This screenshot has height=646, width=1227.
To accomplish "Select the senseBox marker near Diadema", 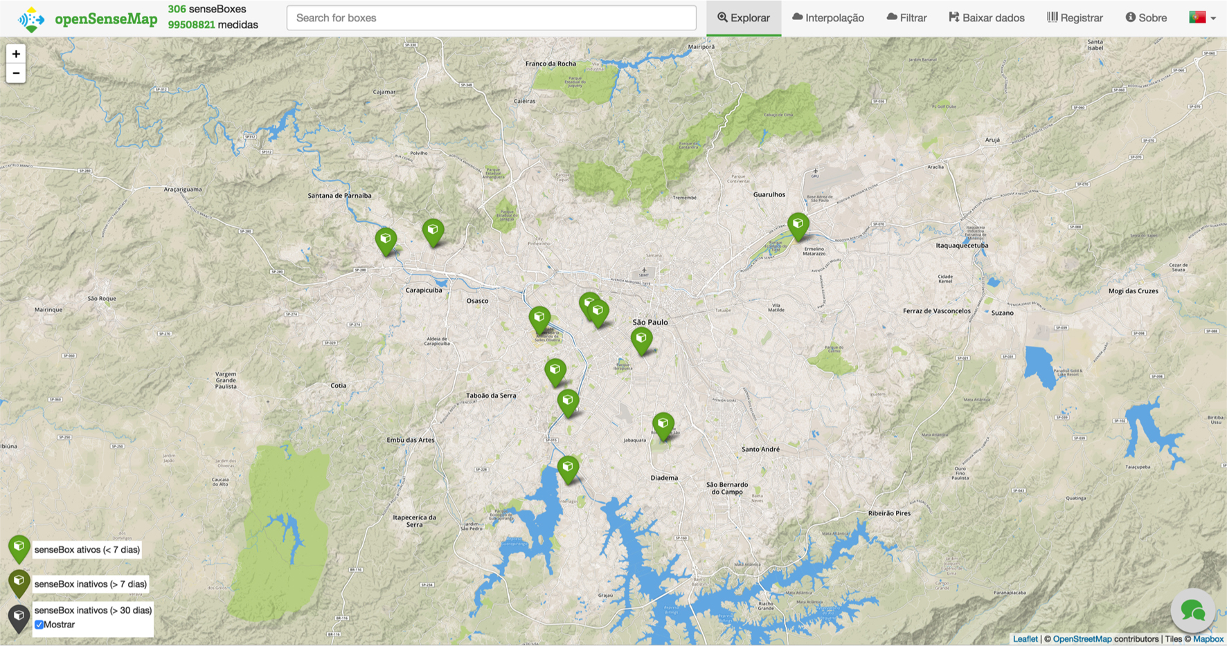I will pyautogui.click(x=568, y=468).
